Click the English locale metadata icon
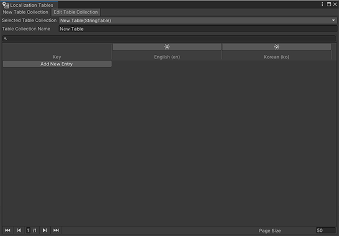This screenshot has width=339, height=236. tap(167, 47)
